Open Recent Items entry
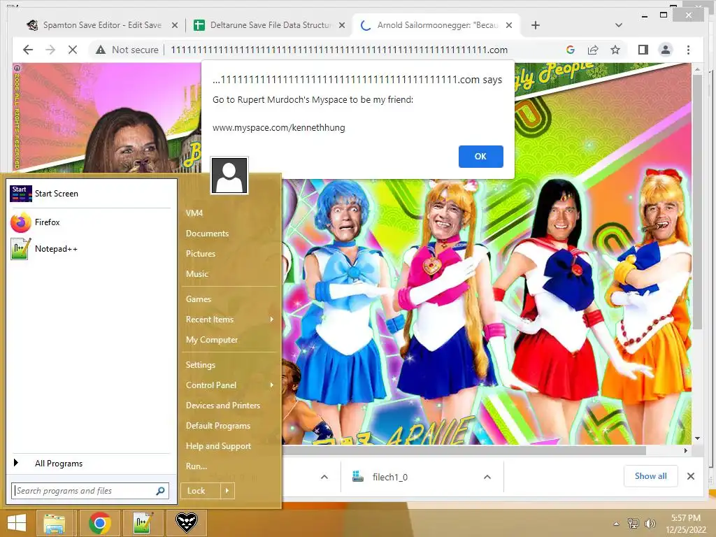The width and height of the screenshot is (716, 537). point(210,320)
